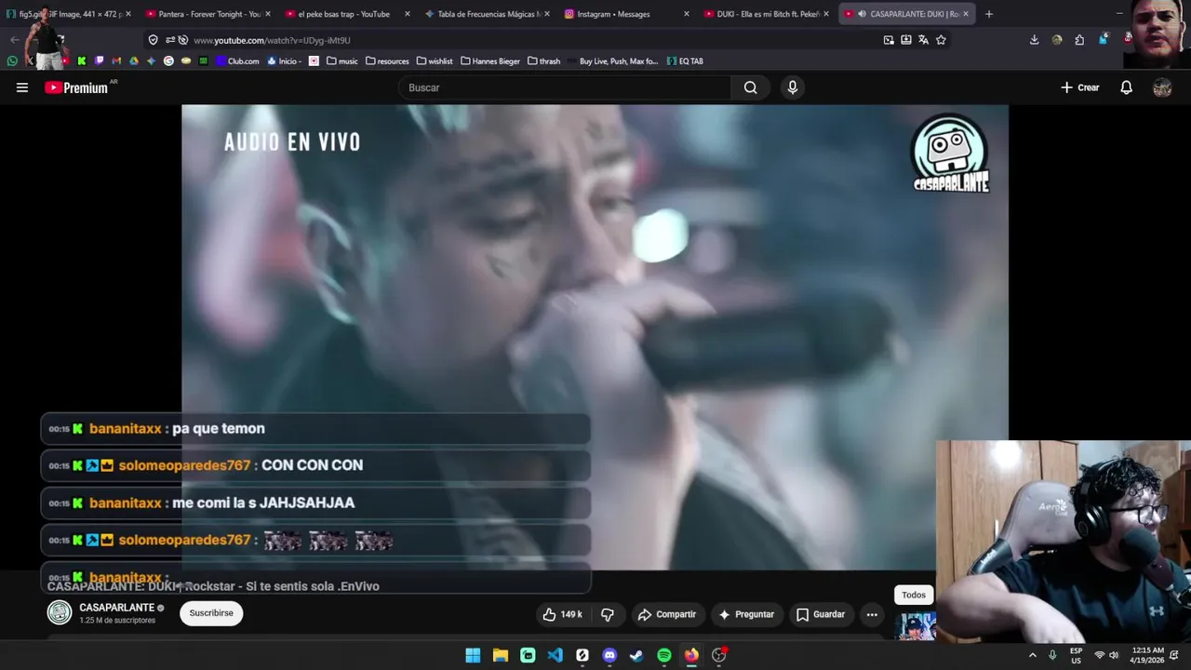Go to the YouTube Premium home logo
Viewport: 1191px width, 670px height.
point(76,87)
